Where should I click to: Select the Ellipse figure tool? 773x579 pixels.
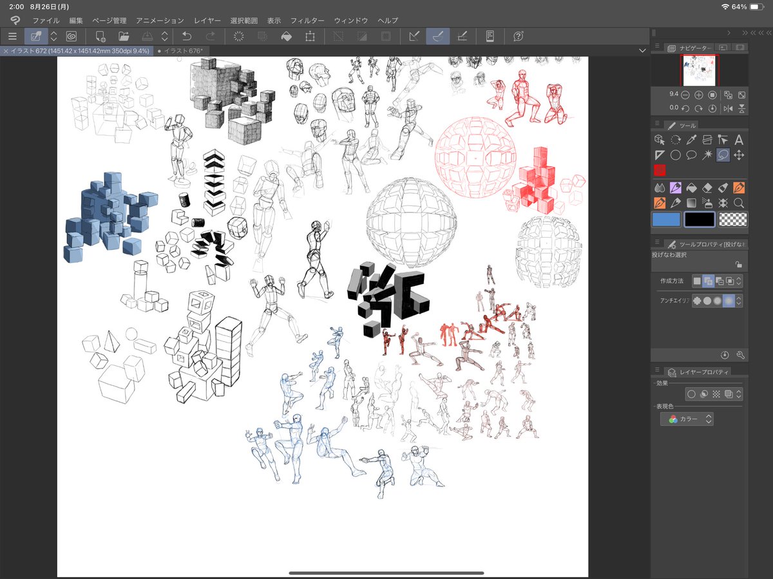coord(676,155)
